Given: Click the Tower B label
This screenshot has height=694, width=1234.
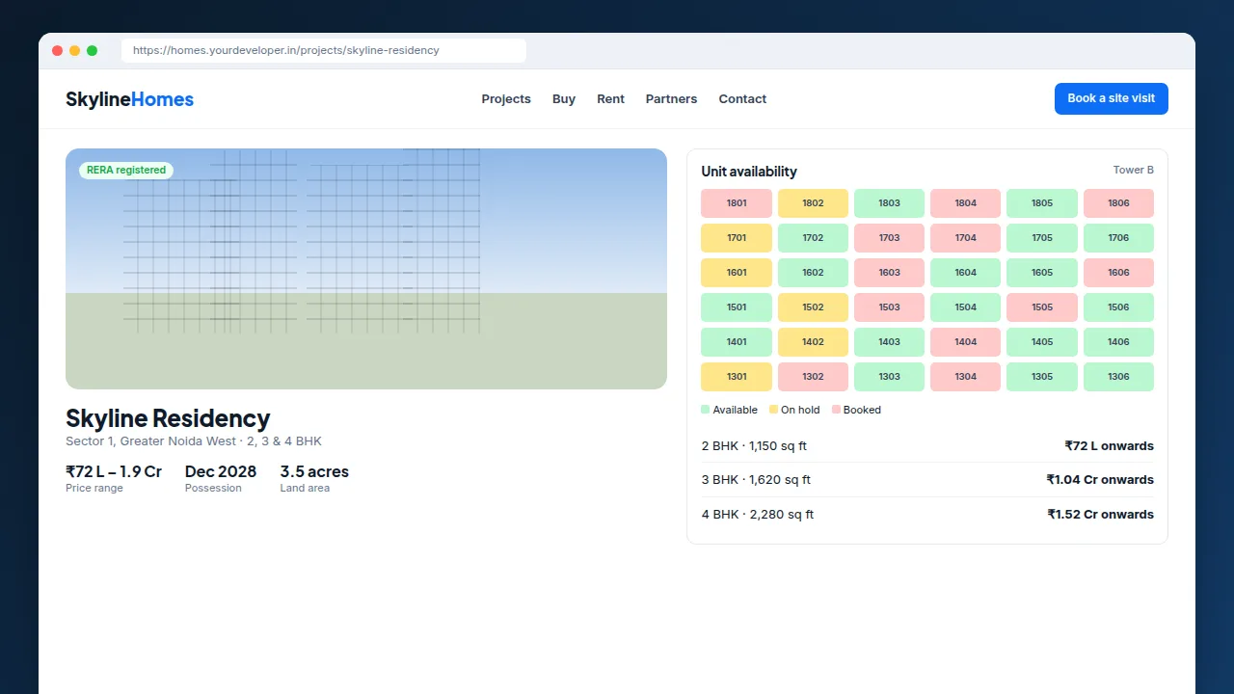Looking at the screenshot, I should [1134, 171].
